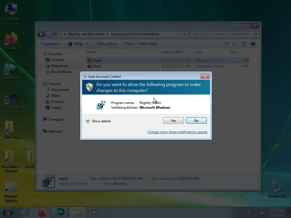Toggle the preview pane button
This screenshot has height=218, width=291.
(243, 44)
